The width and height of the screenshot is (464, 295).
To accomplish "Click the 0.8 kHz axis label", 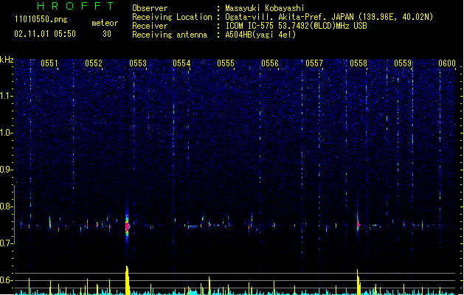I will click(7, 206).
